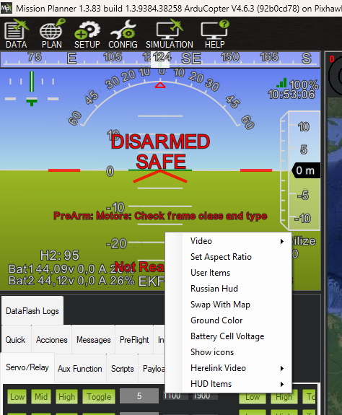Image resolution: width=342 pixels, height=415 pixels.
Task: Open the PLAN flight planner icon
Action: point(52,34)
